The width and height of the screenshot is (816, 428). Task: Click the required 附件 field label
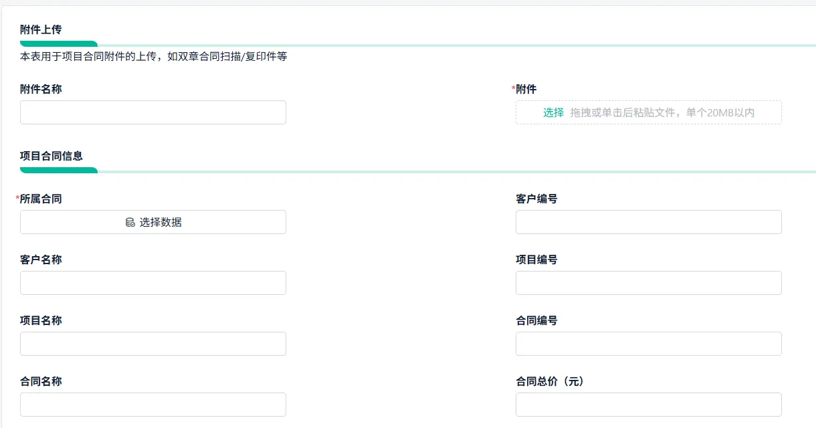pos(524,89)
